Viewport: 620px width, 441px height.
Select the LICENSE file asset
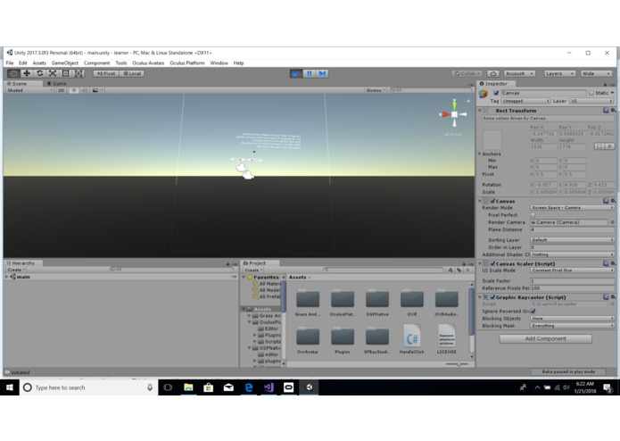(x=446, y=339)
